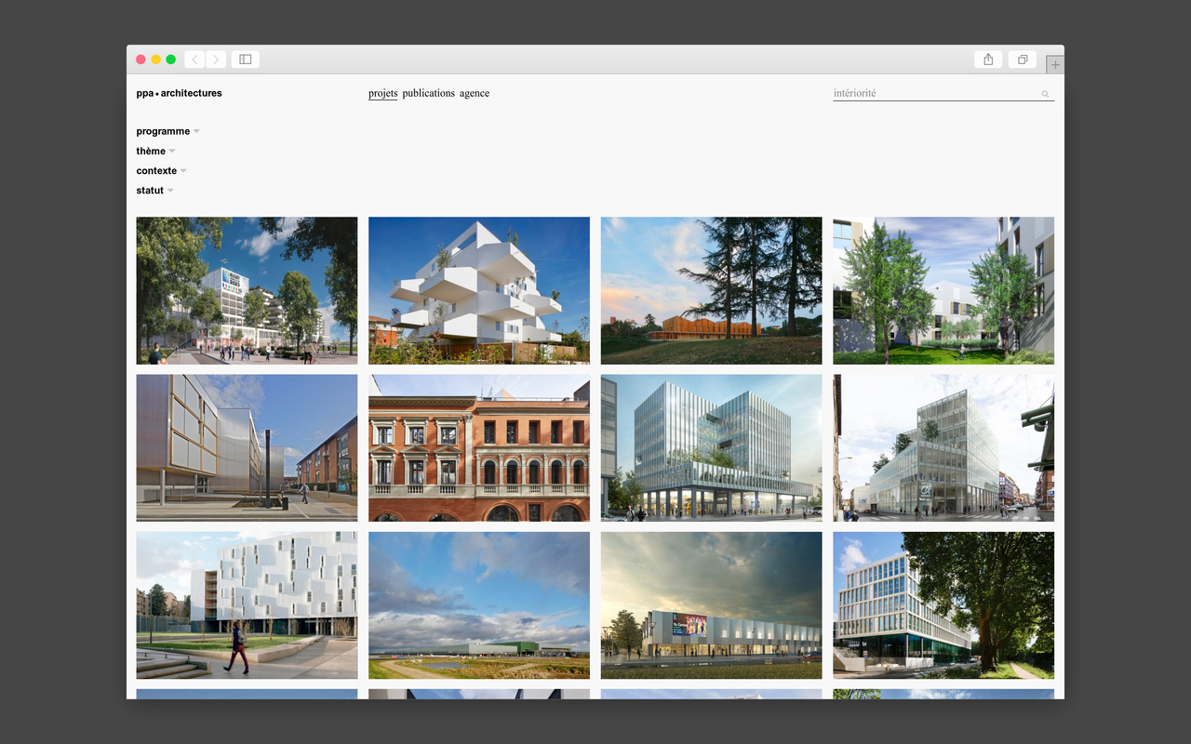Viewport: 1191px width, 744px height.
Task: Click the green fullscreen window button
Action: click(x=171, y=60)
